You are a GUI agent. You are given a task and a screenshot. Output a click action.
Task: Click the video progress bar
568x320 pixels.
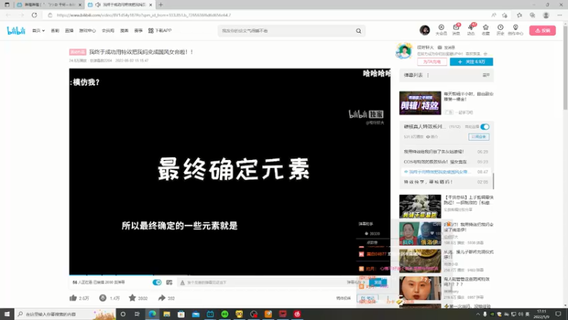[229, 274]
